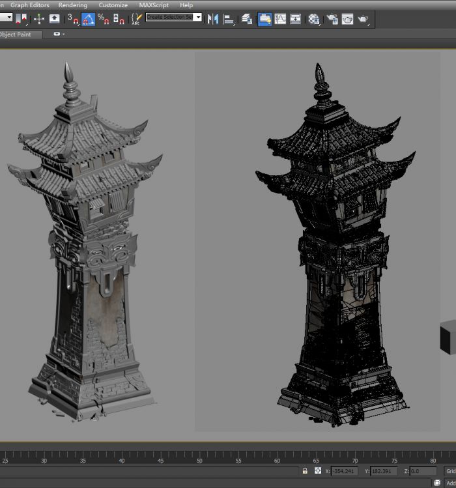
Task: Click the Add Time Tag button
Action: click(451, 483)
